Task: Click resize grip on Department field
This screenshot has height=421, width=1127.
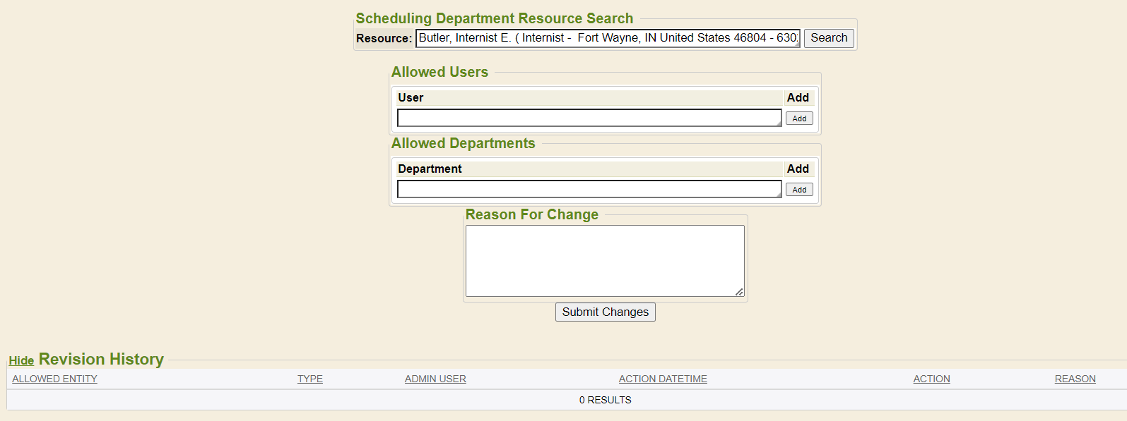Action: (779, 195)
